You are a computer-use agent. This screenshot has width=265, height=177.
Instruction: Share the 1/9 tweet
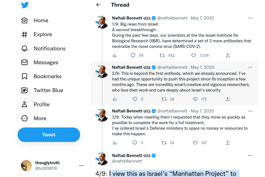pos(228,55)
